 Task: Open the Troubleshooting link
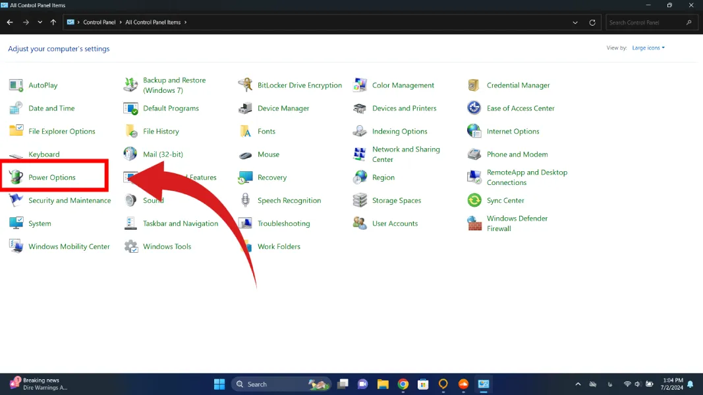283,223
